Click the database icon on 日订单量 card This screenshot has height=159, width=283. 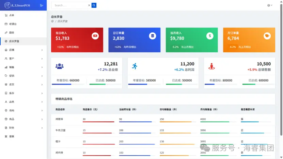point(152,36)
